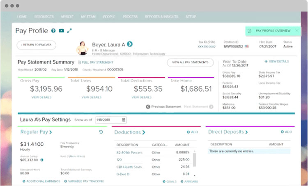Sort deductions by Amount column

pos(182,145)
